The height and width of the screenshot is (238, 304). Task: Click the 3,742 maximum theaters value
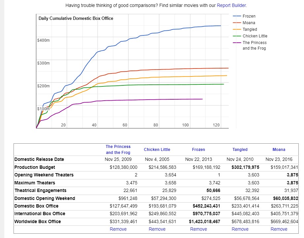215,183
